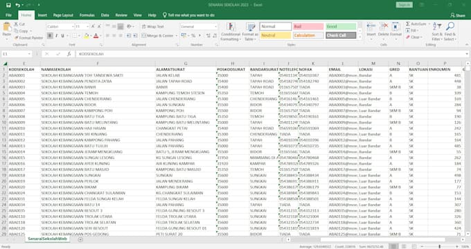The image size is (471, 249).
Task: Switch to Page Layout view in the status bar
Action: point(405,247)
